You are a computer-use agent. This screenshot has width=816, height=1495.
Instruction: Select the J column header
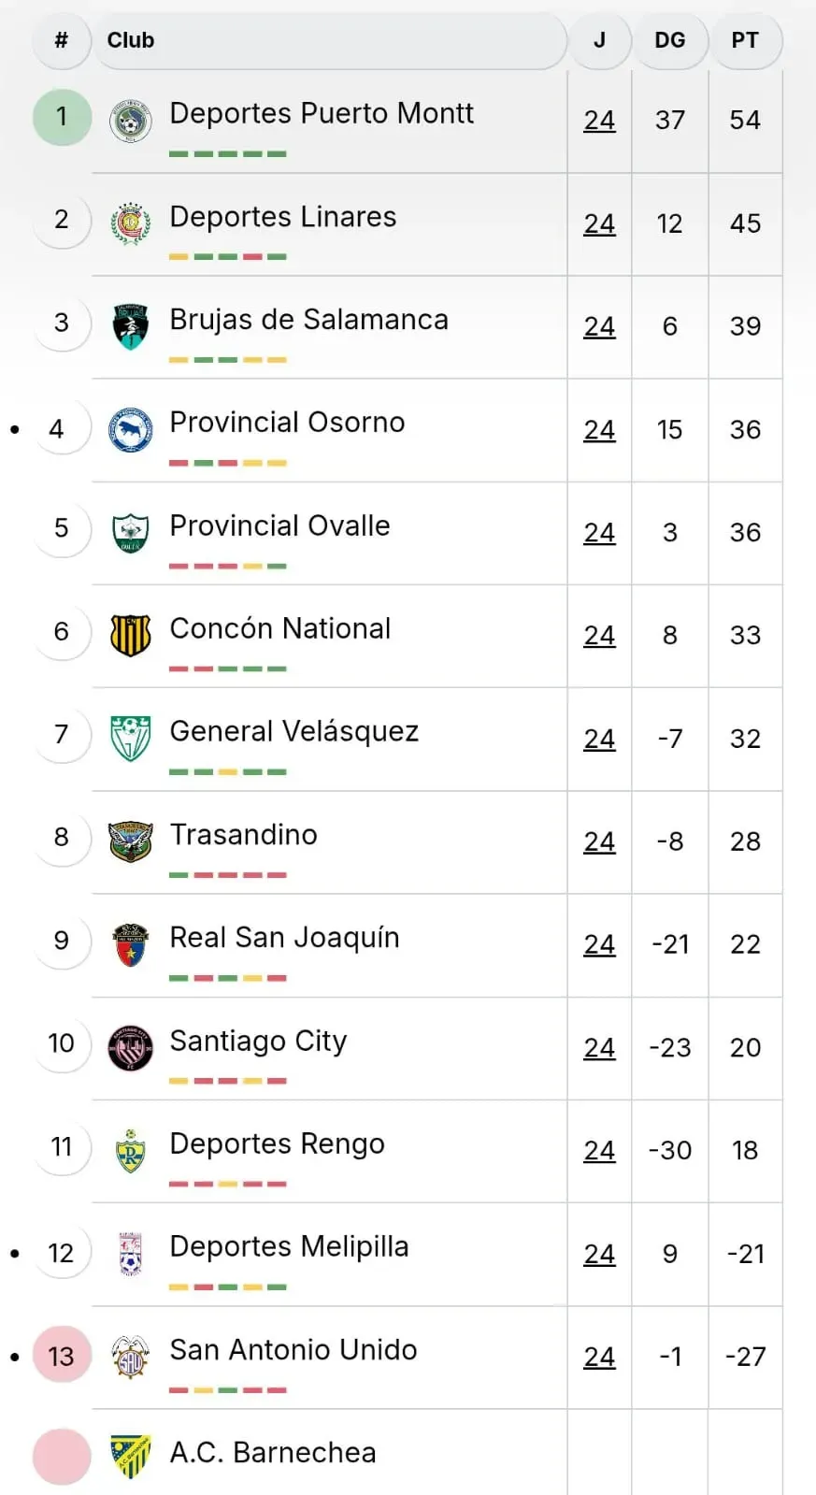(599, 40)
